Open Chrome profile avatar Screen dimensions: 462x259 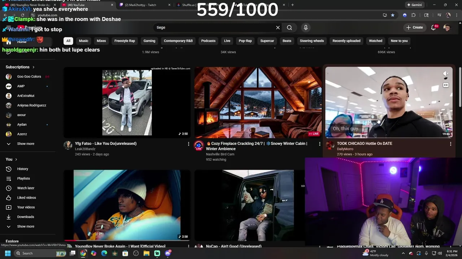[x=448, y=15]
